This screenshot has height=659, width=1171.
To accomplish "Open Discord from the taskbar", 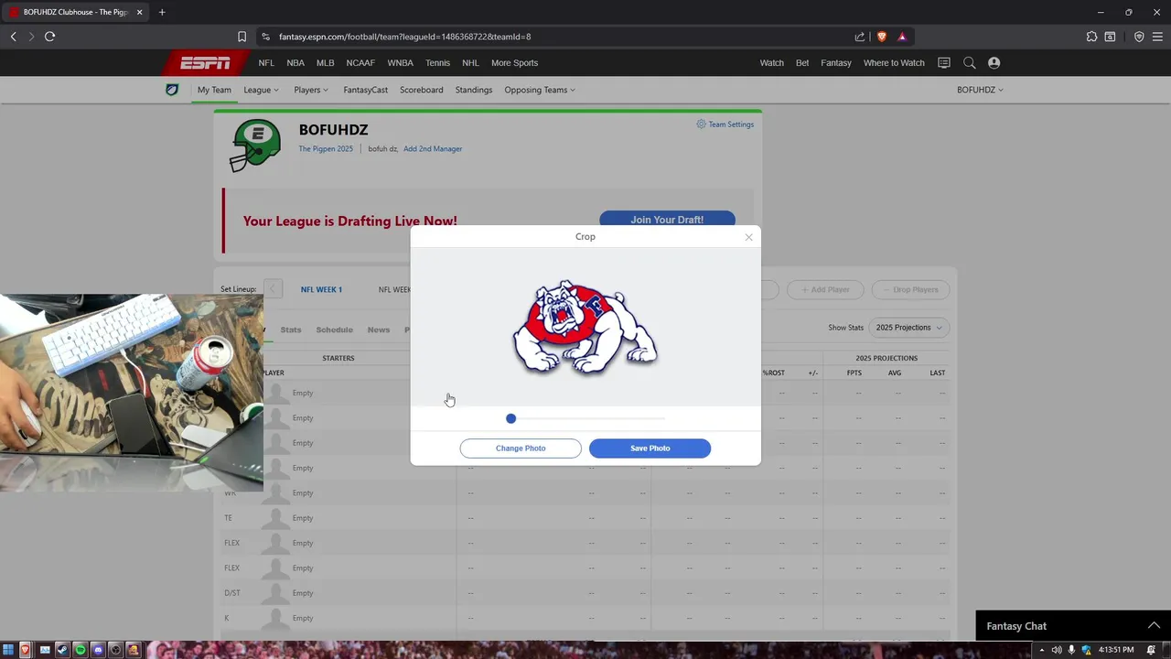I will pos(98,650).
